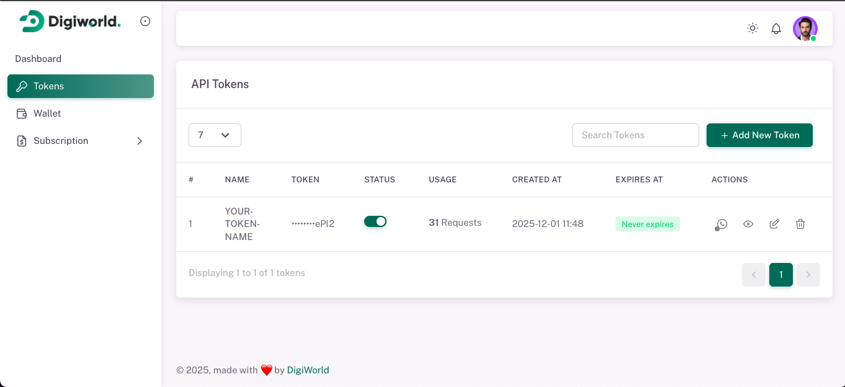Click the user profile avatar

805,29
